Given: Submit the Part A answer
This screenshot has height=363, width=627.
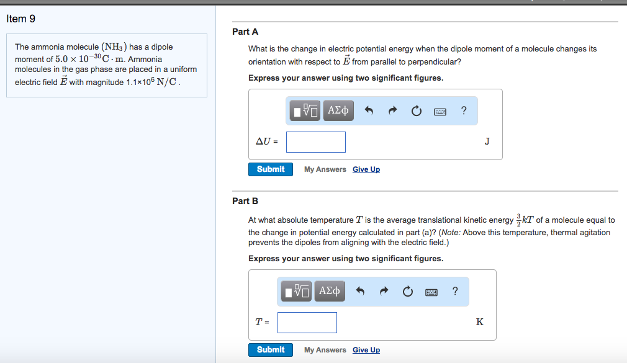Looking at the screenshot, I should [x=270, y=169].
